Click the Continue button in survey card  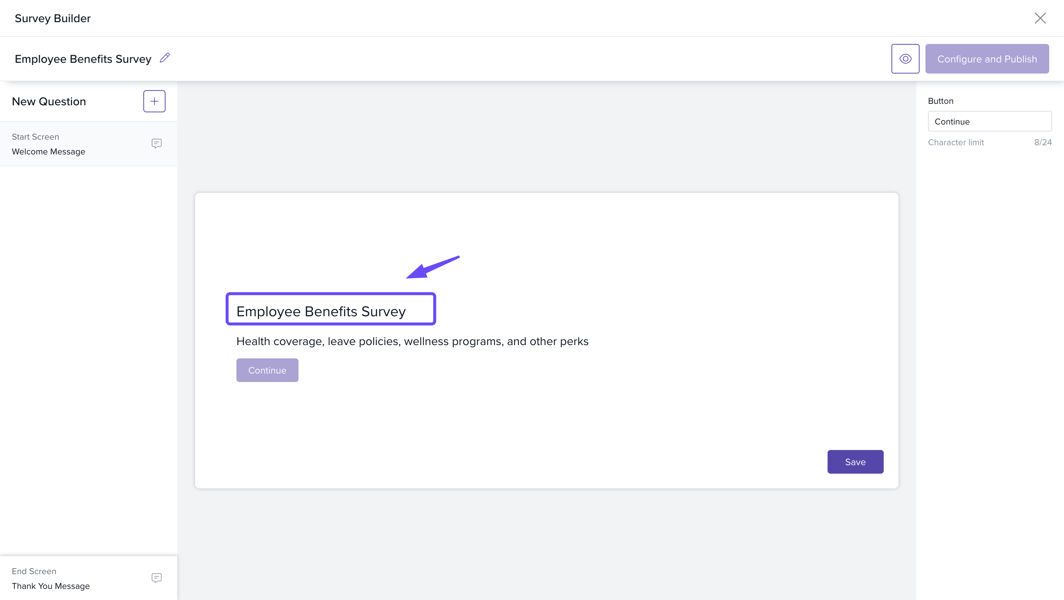point(267,370)
